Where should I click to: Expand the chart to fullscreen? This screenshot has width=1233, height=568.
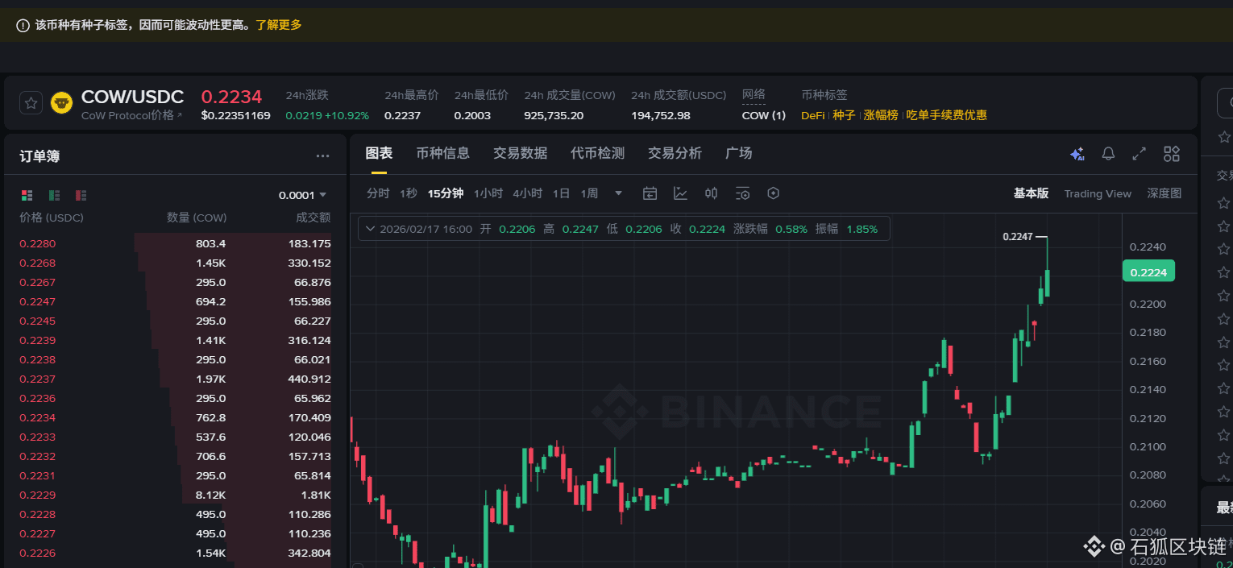pos(1140,154)
